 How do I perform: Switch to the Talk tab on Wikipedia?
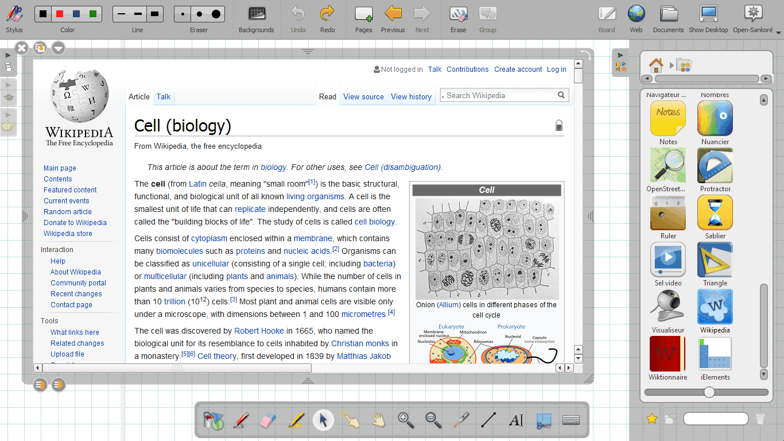(163, 96)
